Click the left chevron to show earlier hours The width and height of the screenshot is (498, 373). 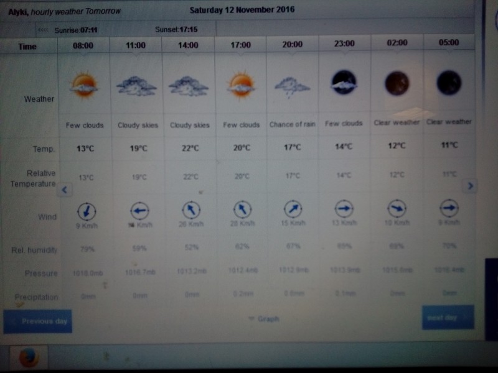click(65, 190)
